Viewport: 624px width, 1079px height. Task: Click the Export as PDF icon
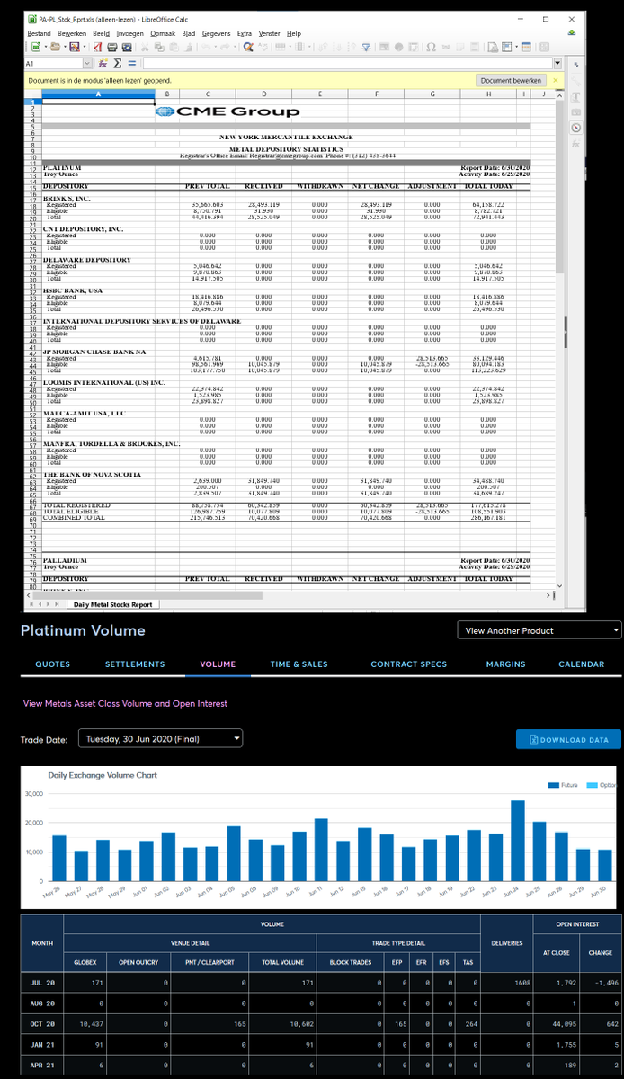(97, 47)
